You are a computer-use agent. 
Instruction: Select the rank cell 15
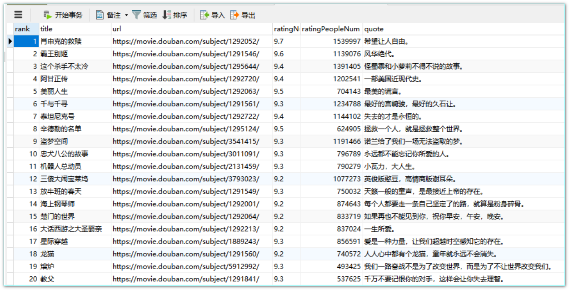click(x=26, y=216)
